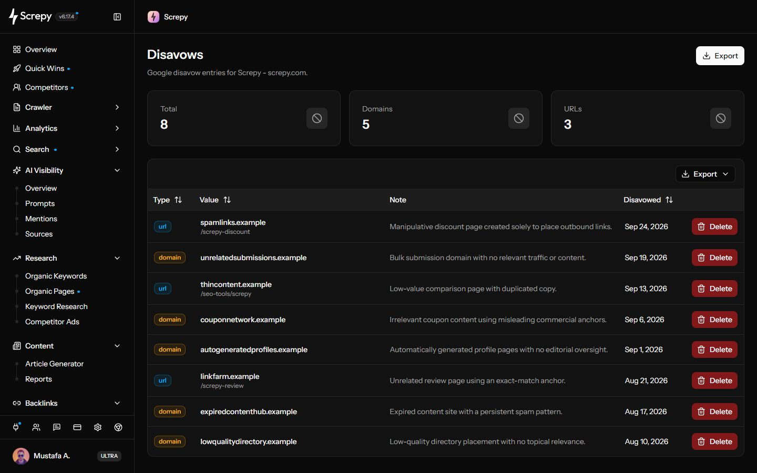
Task: Sort the table by Type
Action: point(167,200)
